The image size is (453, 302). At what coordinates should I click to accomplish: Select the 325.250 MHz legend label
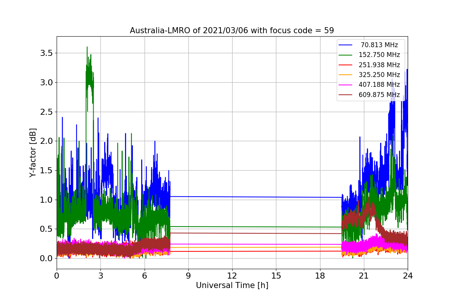379,75
